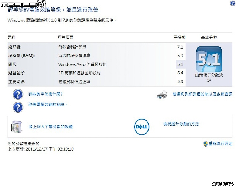Click the question icon beside 改善電腦效能的秘訣
Viewport: 236px width, 187px height.
tap(18, 107)
